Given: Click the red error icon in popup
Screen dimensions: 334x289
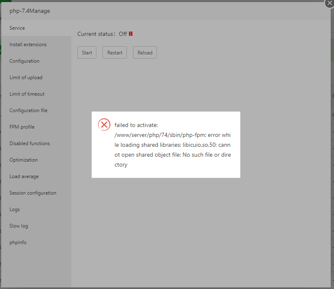Looking at the screenshot, I should click(104, 125).
